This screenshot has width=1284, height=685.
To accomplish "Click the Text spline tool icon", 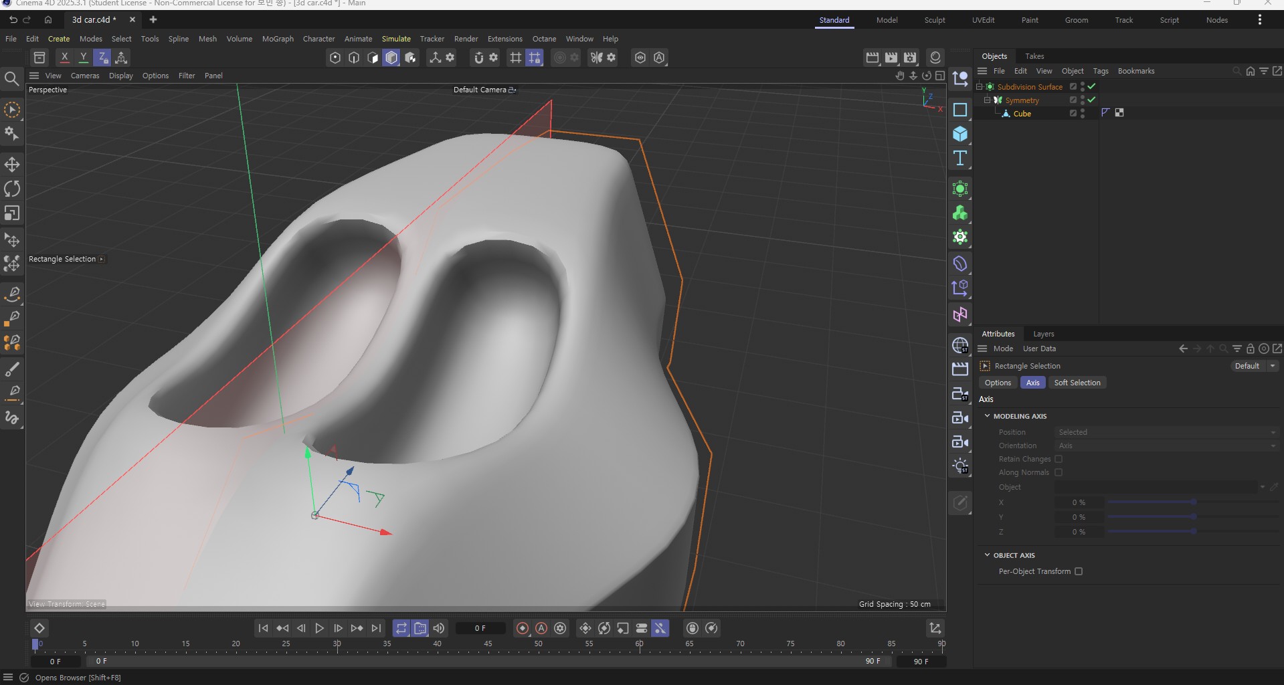I will tap(960, 159).
